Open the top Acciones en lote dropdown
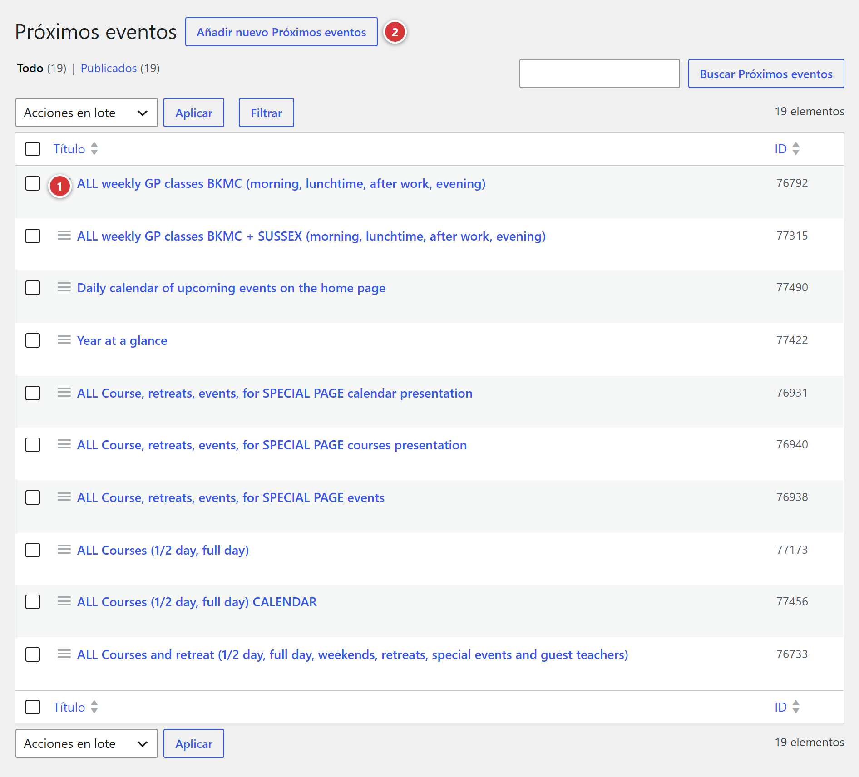The image size is (859, 777). coord(87,113)
